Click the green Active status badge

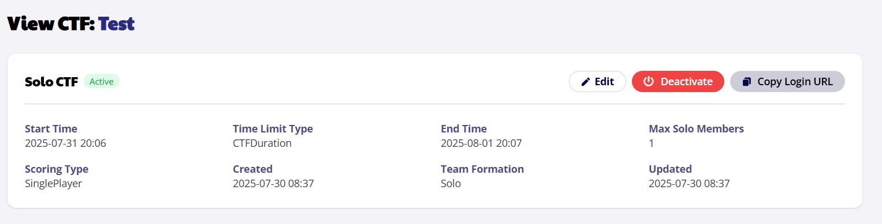click(x=102, y=81)
